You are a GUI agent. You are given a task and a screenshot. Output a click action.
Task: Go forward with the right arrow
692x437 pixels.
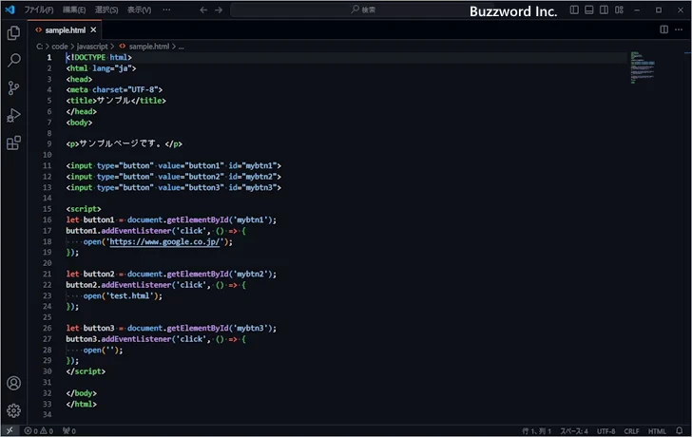coord(219,9)
